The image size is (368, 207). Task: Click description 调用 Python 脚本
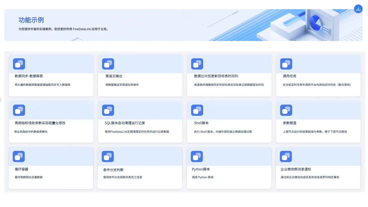tap(203, 177)
